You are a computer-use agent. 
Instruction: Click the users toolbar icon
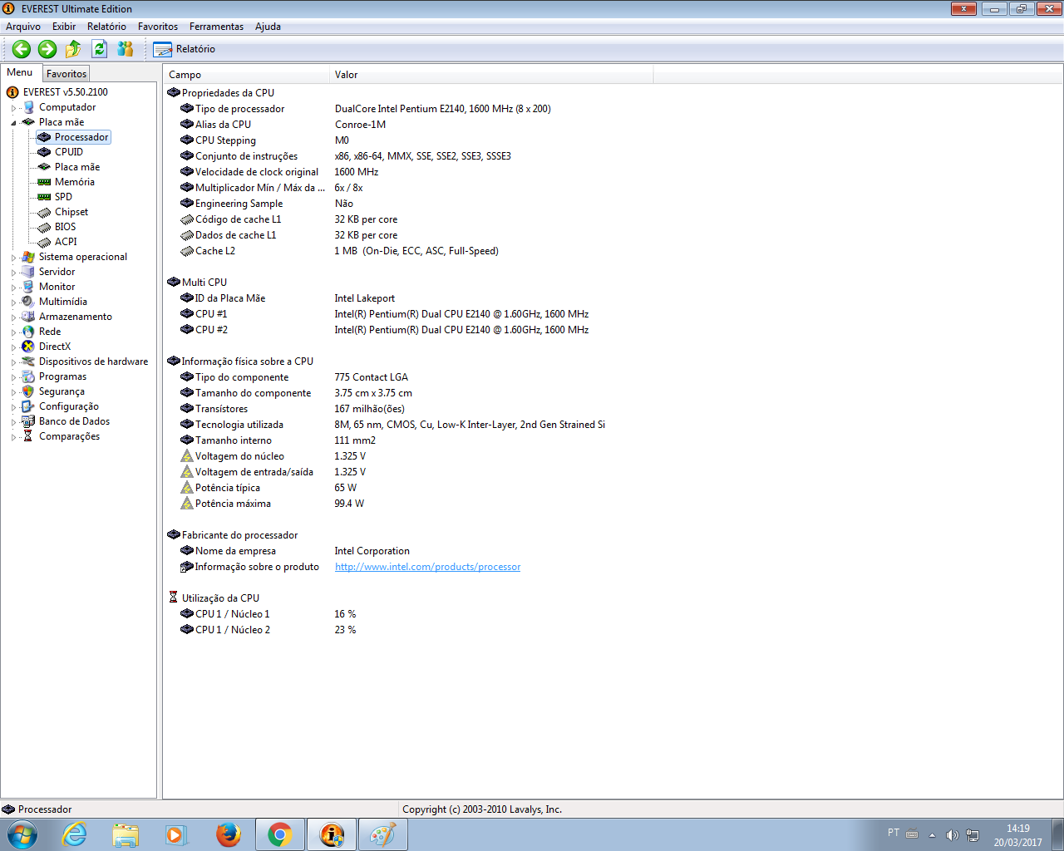[x=126, y=49]
